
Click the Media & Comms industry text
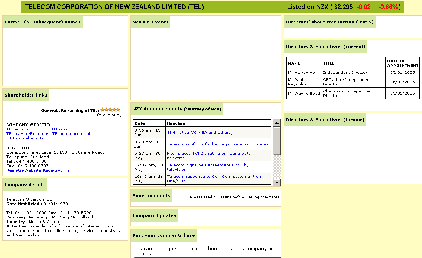click(46, 222)
